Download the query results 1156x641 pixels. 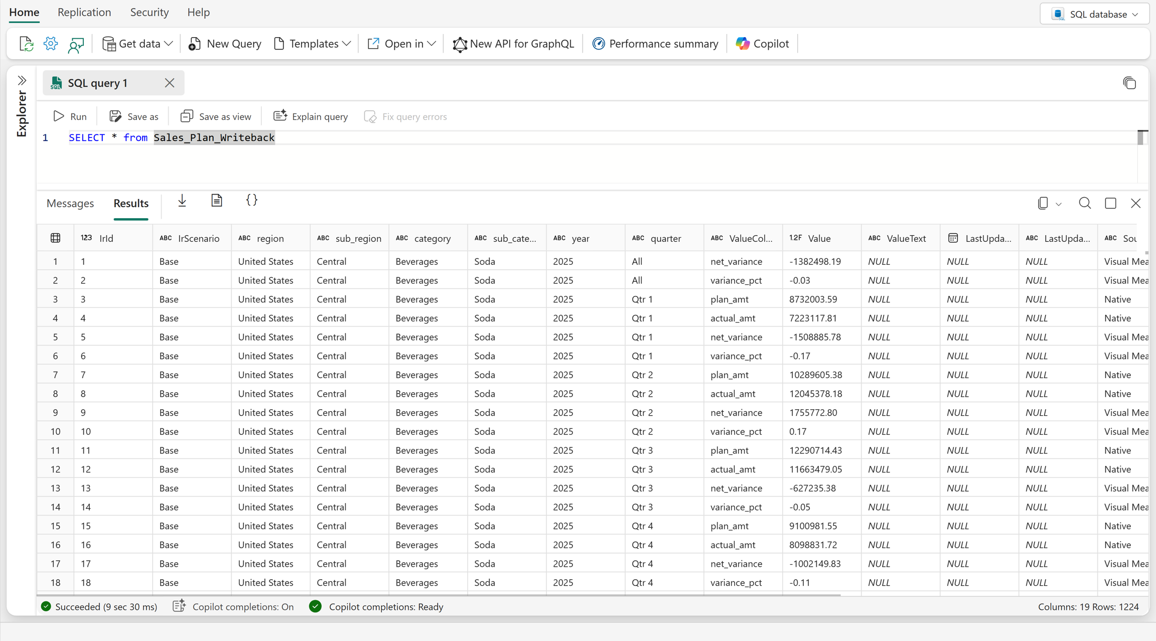click(x=182, y=201)
